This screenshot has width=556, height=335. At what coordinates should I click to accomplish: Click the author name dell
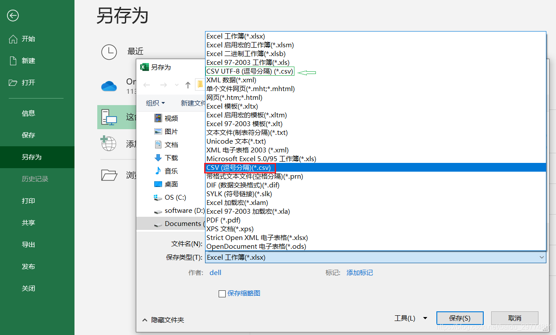tap(216, 273)
